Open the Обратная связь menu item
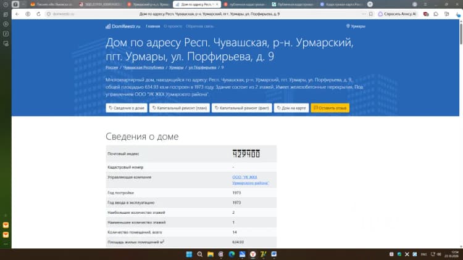The width and height of the screenshot is (463, 260). [x=199, y=26]
